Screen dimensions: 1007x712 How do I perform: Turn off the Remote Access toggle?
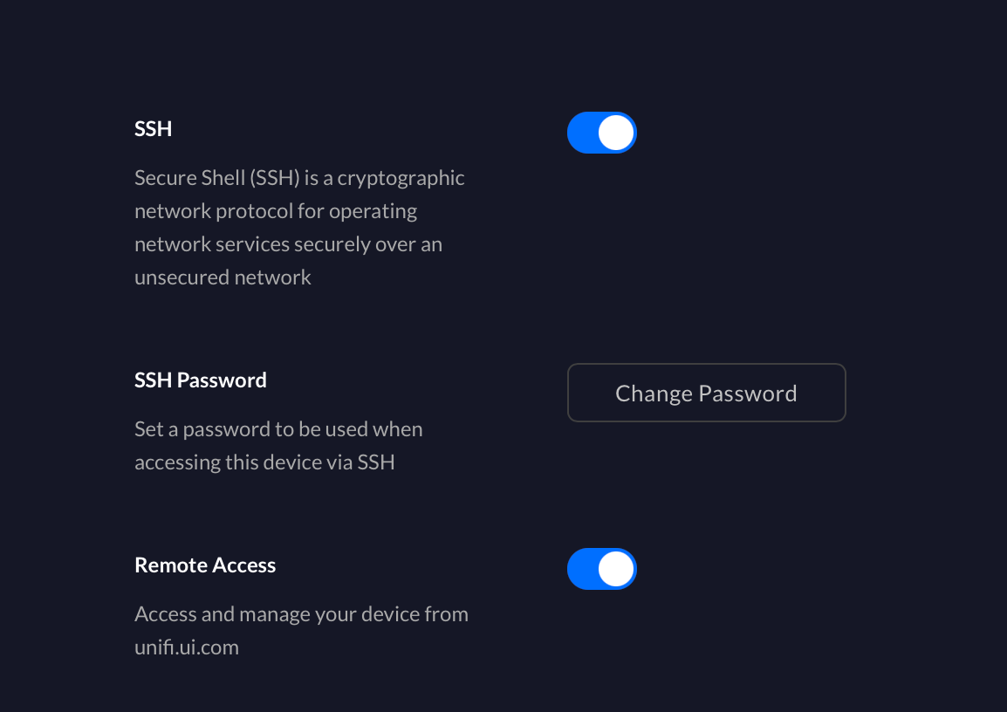(x=601, y=569)
